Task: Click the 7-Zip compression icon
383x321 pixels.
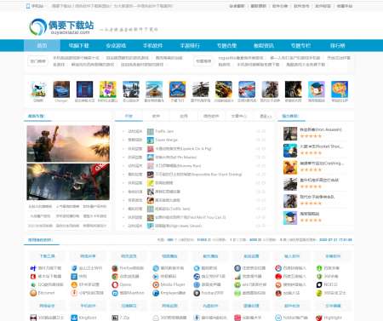Action: tap(115, 318)
